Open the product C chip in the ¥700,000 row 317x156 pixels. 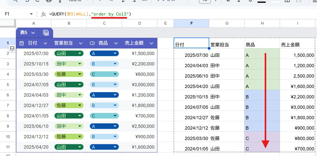[x=104, y=116]
